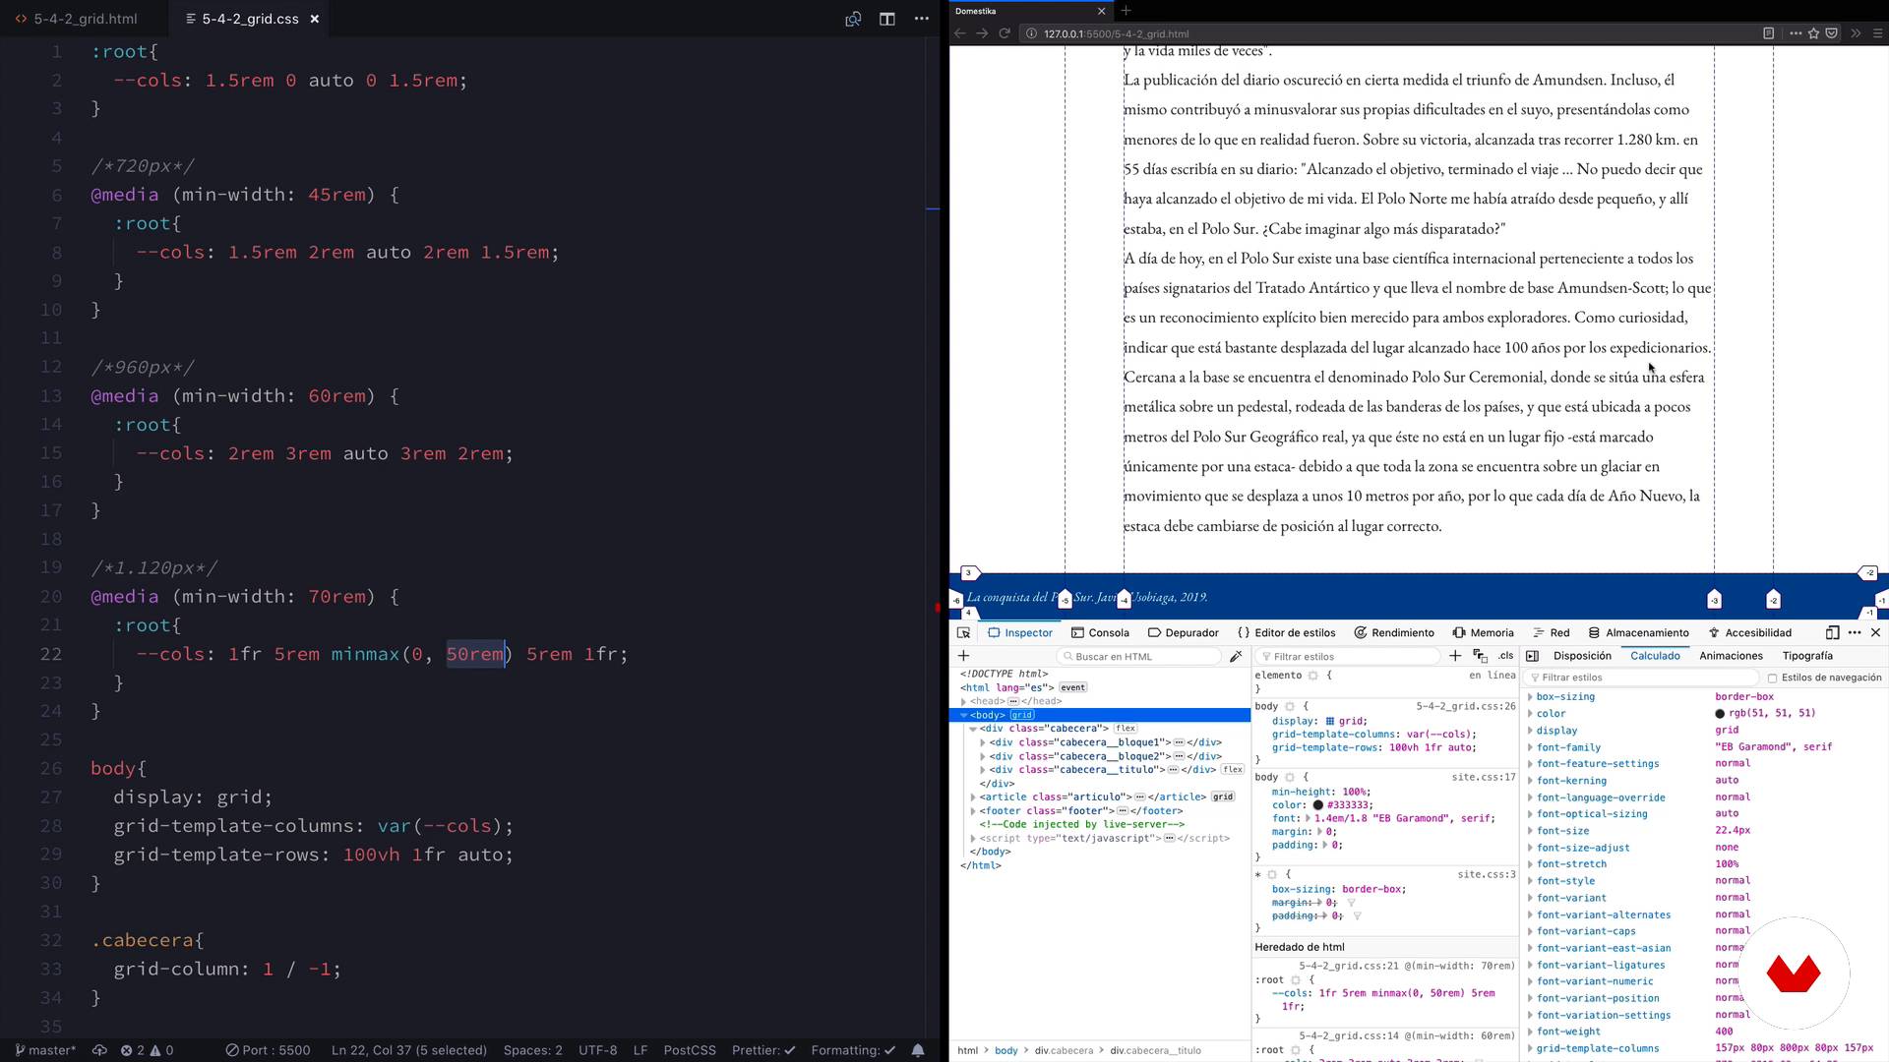Click the master branch in the status bar

click(x=45, y=1050)
